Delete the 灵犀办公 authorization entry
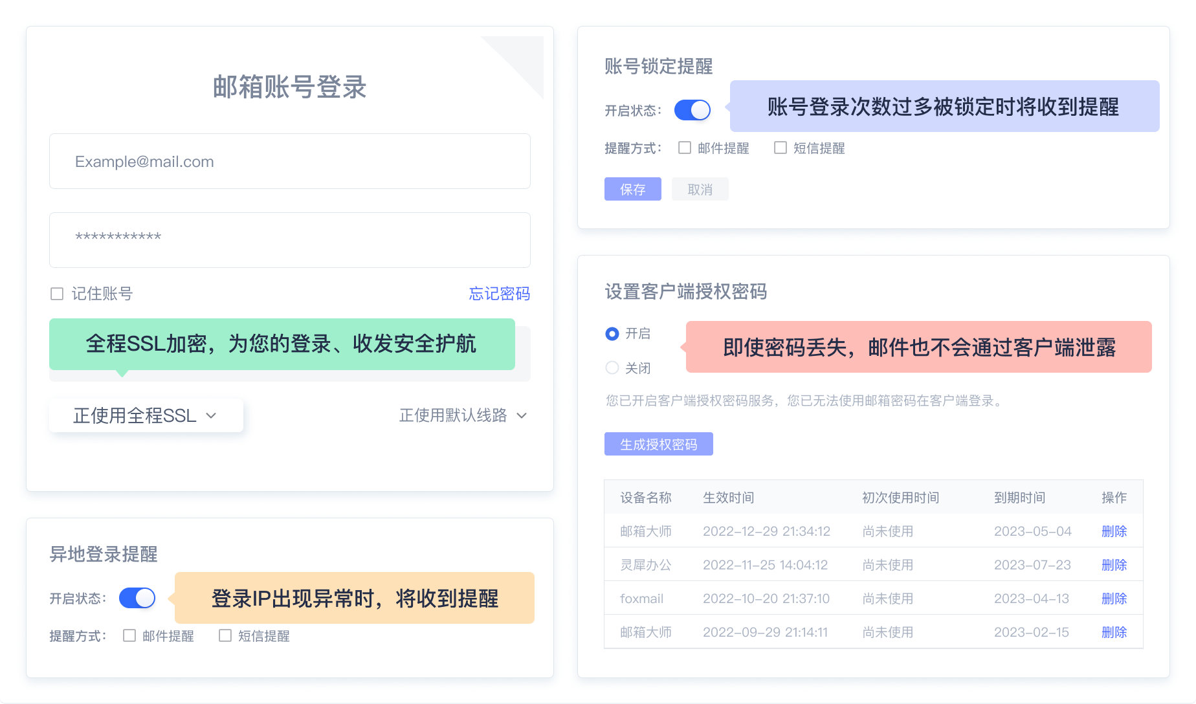Image resolution: width=1196 pixels, height=704 pixels. [x=1114, y=564]
